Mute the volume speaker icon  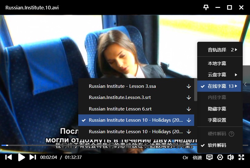click(x=231, y=157)
